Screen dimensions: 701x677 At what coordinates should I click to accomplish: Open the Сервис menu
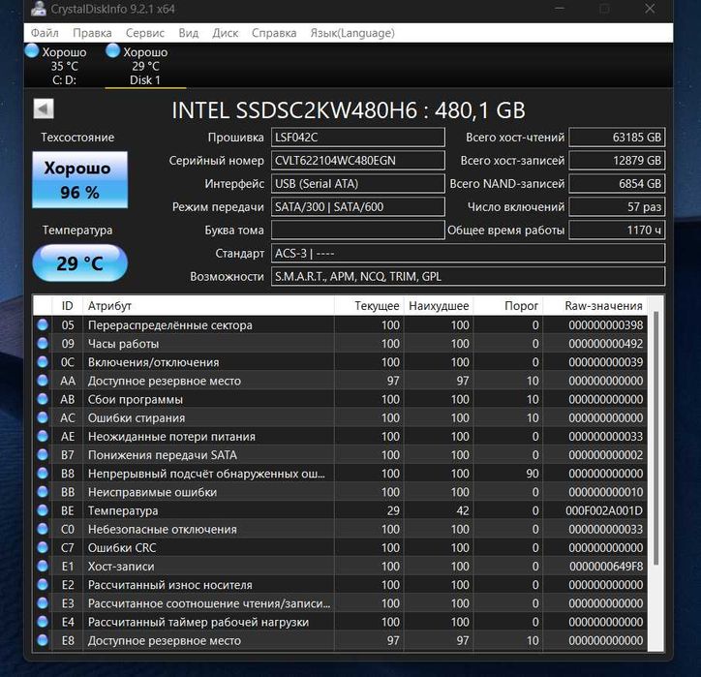coord(145,33)
